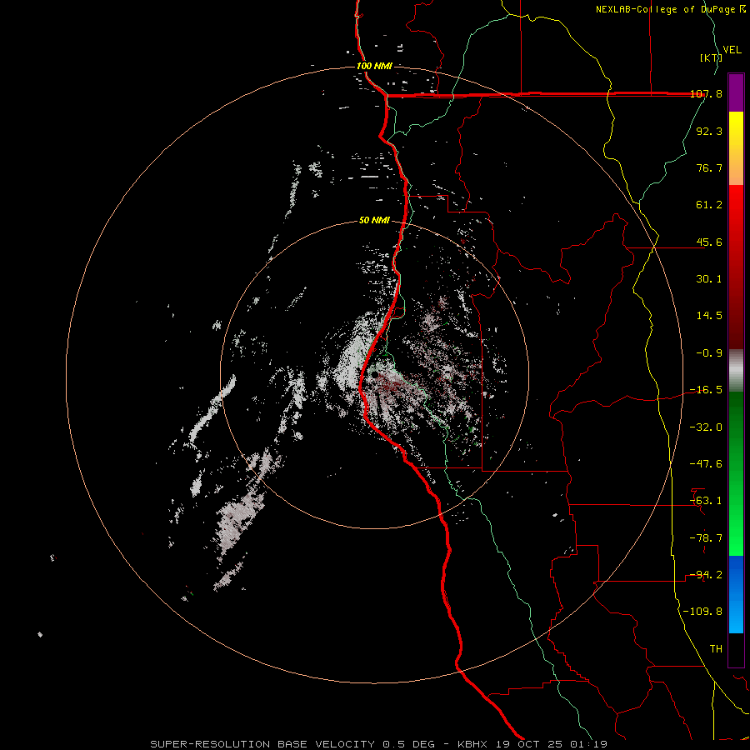Click the -109.8 velocity scale value

(702, 612)
